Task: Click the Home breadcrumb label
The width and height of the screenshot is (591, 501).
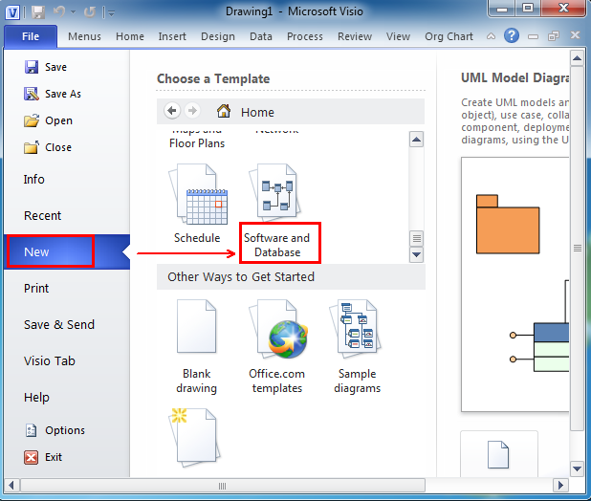Action: point(257,112)
